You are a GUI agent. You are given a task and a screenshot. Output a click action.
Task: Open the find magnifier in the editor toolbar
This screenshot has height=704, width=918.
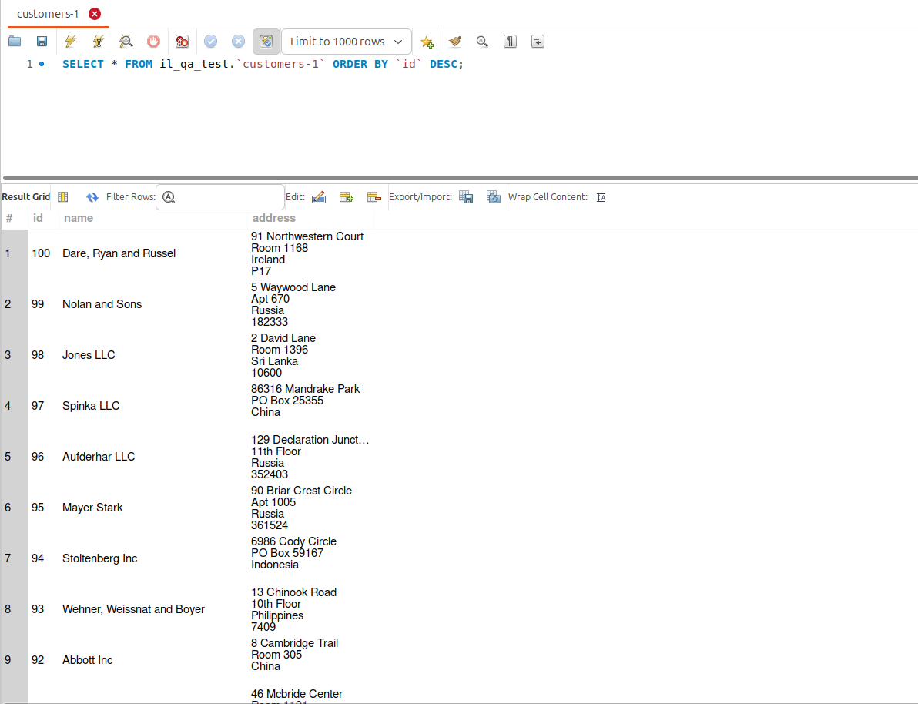[x=482, y=42]
